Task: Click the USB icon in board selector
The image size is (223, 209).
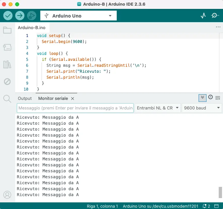Action: (47, 16)
